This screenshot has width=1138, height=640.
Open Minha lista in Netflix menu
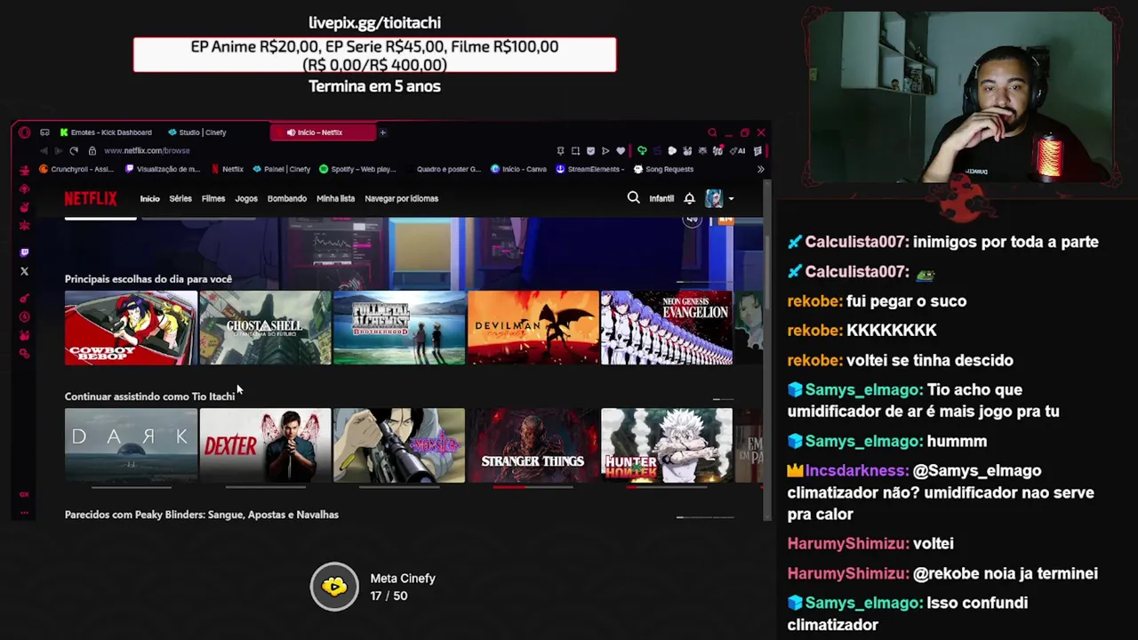coord(335,198)
